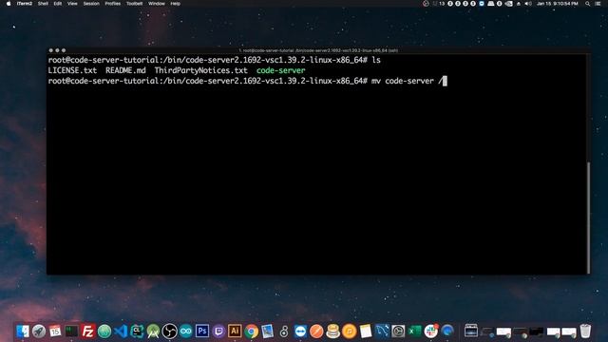
Task: Open Slack from the Dock
Action: (430, 332)
